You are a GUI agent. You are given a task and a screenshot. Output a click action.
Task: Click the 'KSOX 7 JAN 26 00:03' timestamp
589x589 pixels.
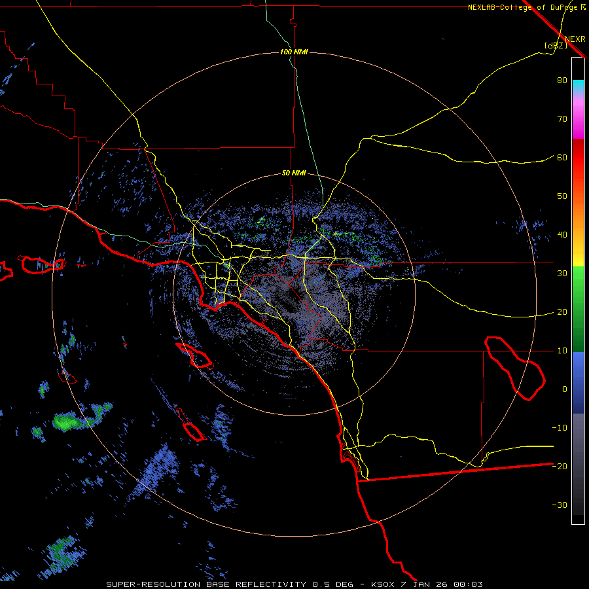click(x=427, y=584)
